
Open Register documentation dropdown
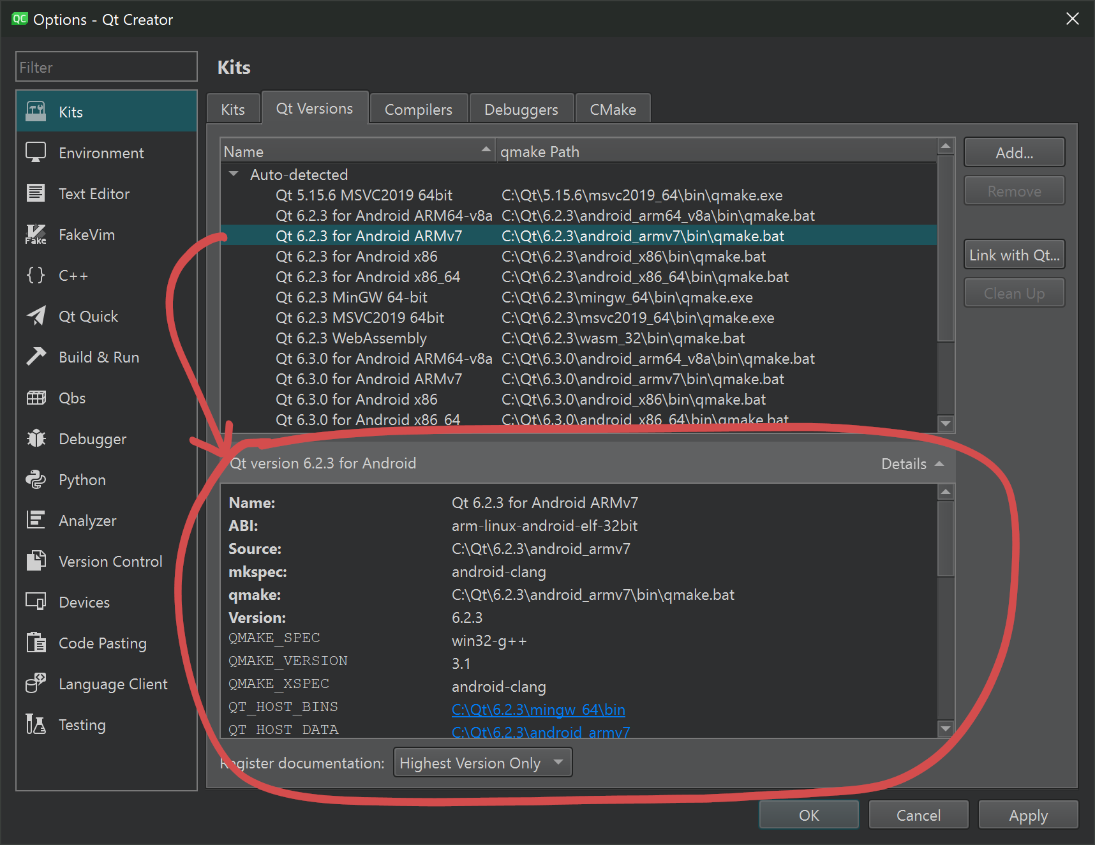482,763
